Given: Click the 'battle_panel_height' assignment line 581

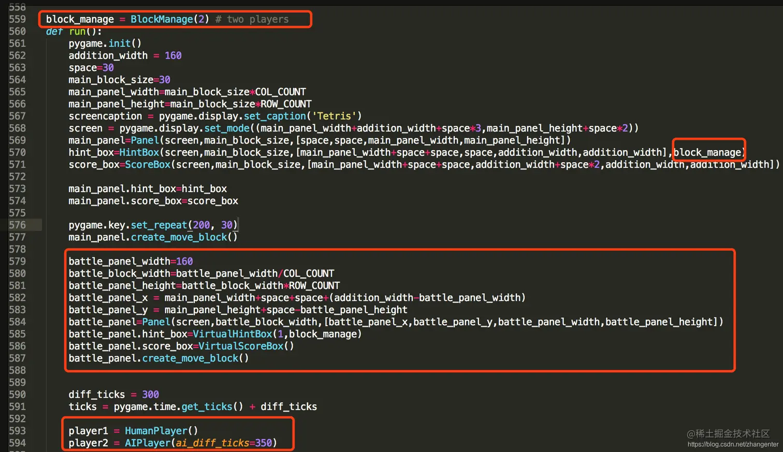Looking at the screenshot, I should click(204, 286).
